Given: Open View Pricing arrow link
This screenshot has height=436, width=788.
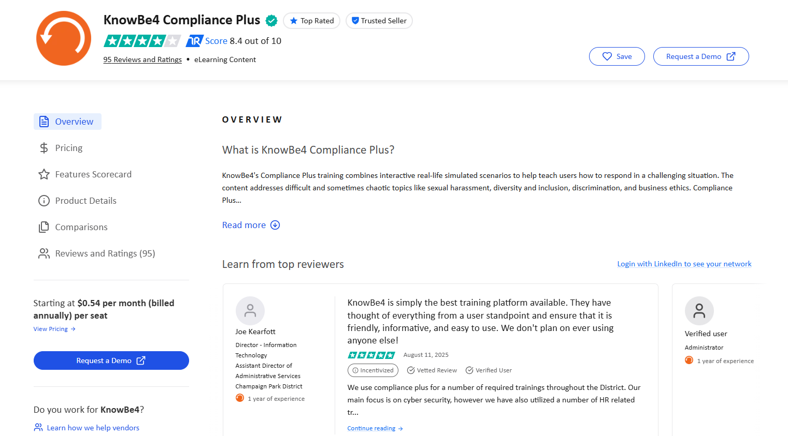Looking at the screenshot, I should click(54, 329).
